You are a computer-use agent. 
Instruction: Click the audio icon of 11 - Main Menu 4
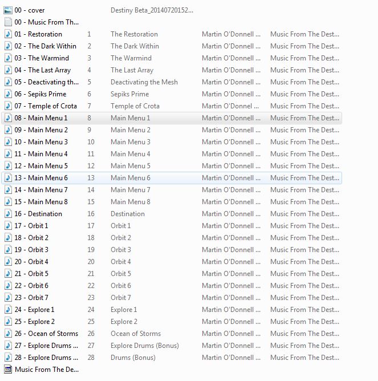click(x=8, y=154)
